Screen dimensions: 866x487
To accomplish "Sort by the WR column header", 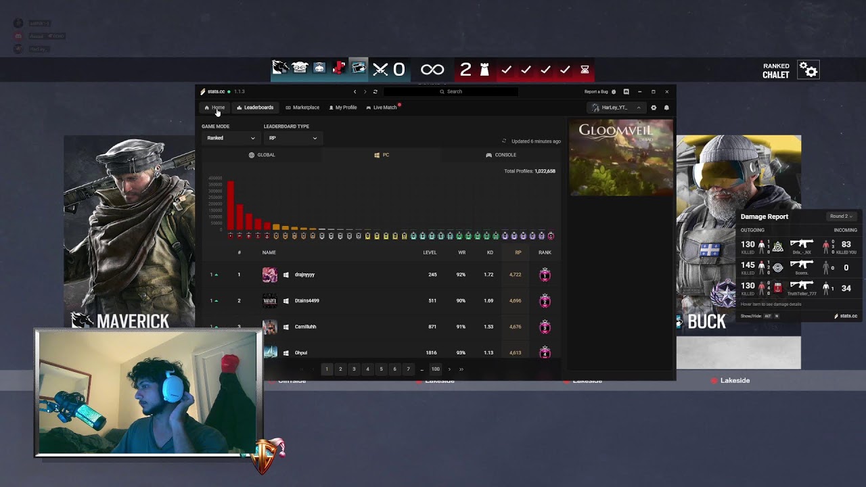I will coord(462,252).
